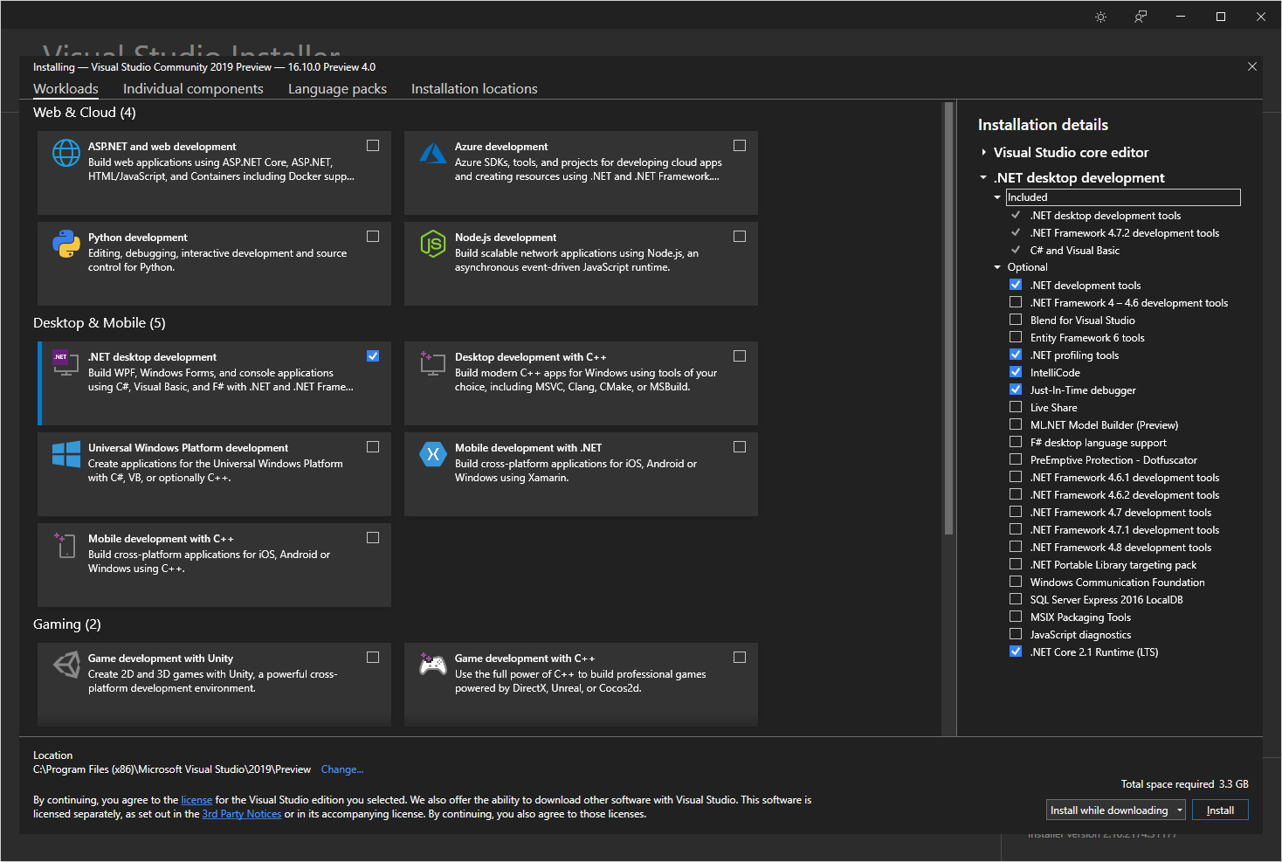Disable IntelliCode optional component
Screen dimensions: 1282x862
coord(1016,372)
